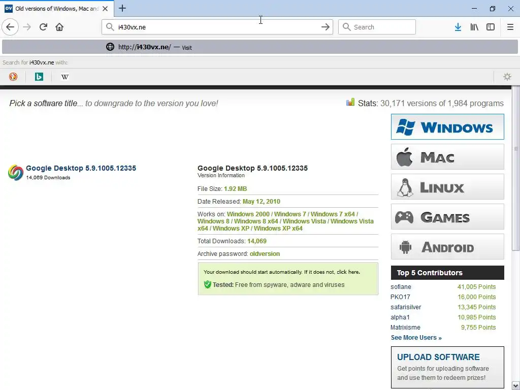Screen dimensions: 520x390
Task: Click the 'oldversion' archive password text
Action: 265,254
